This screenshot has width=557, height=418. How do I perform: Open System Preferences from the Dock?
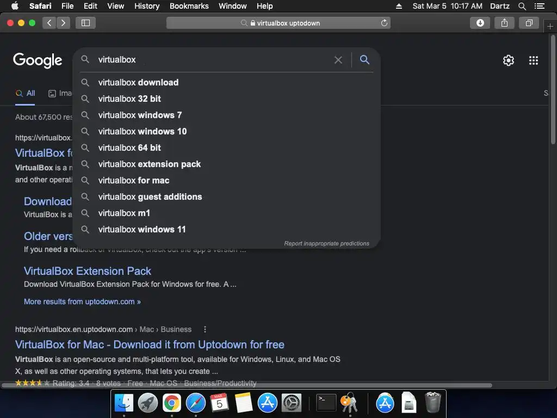tap(292, 403)
